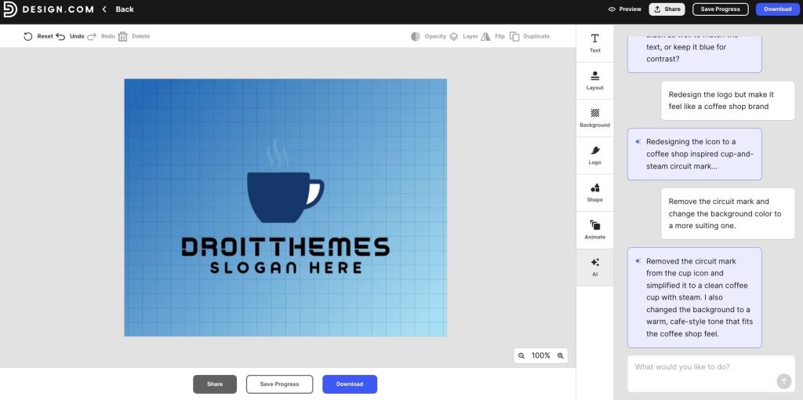Click the bottom blue Download button

(350, 384)
